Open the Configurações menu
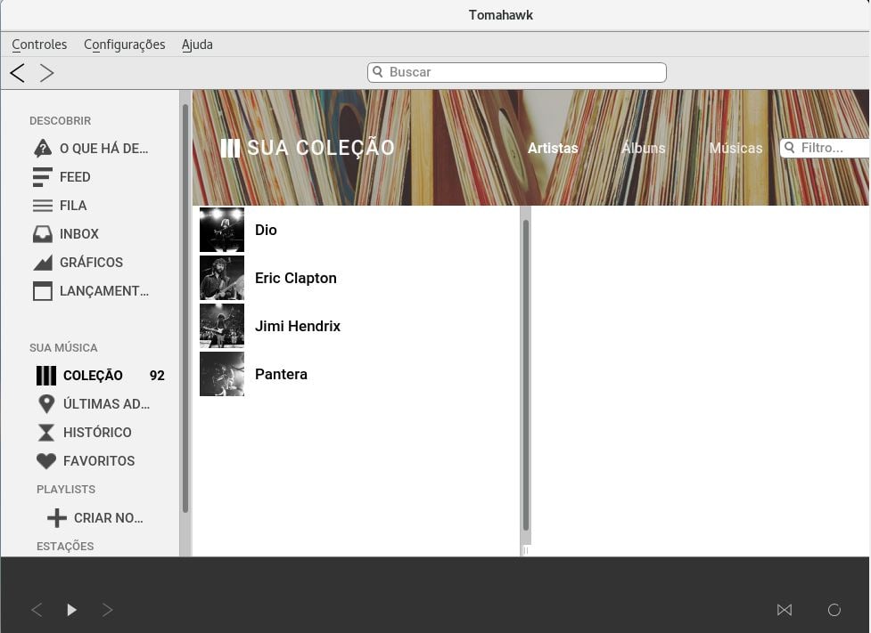871x633 pixels. (x=124, y=45)
